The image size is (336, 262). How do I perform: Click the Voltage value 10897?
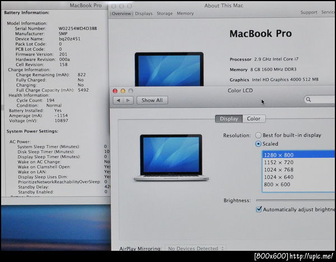click(x=61, y=121)
